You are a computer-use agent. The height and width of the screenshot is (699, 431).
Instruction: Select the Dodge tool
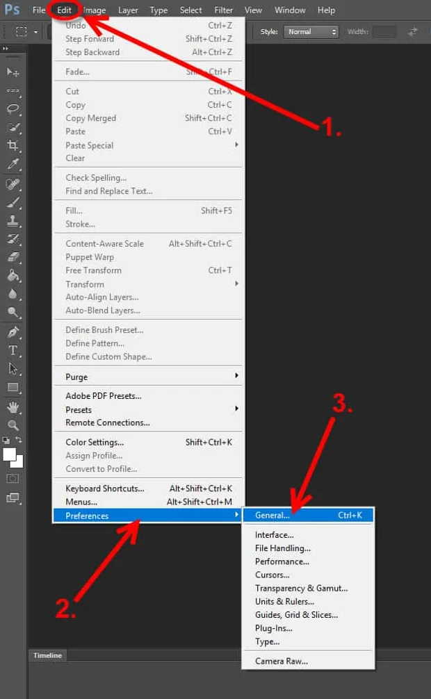(x=13, y=312)
